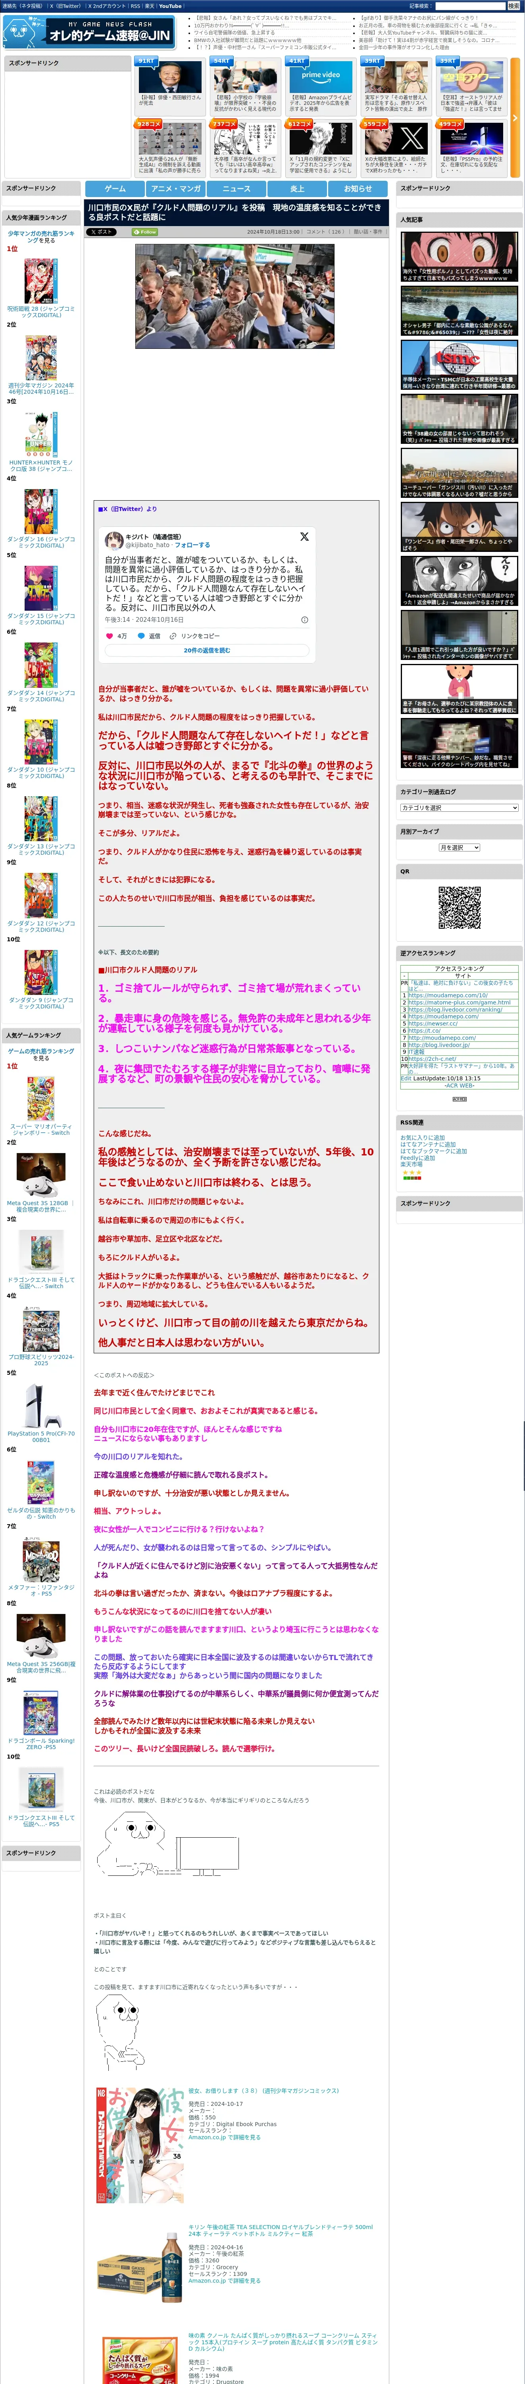Click the carousel next arrow at top right
This screenshot has width=525, height=2384.
[x=515, y=118]
